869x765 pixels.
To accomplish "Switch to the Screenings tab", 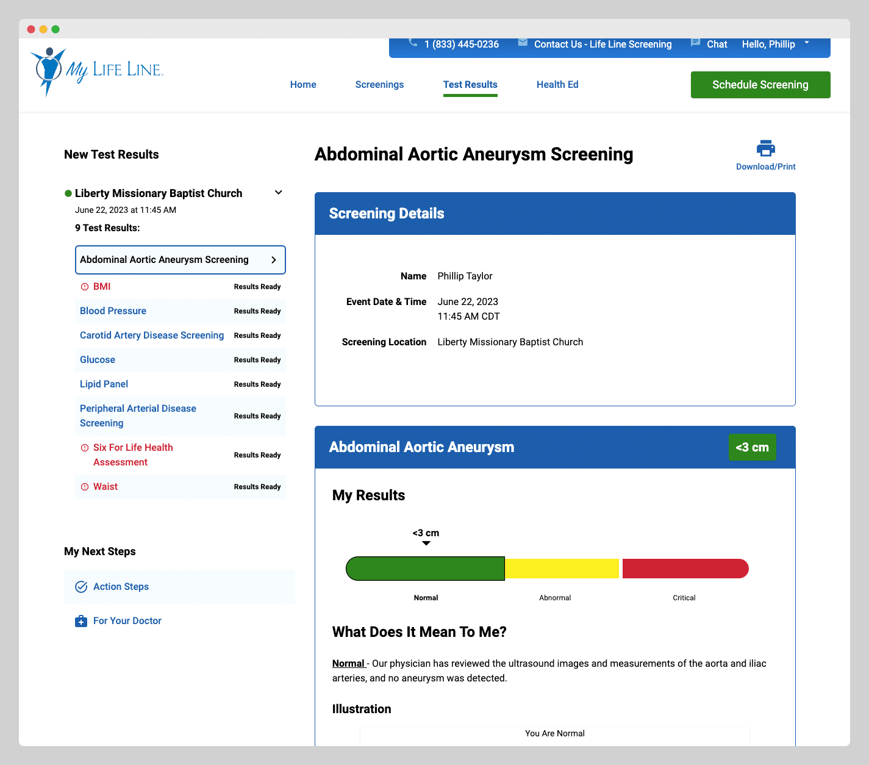I will pos(379,85).
